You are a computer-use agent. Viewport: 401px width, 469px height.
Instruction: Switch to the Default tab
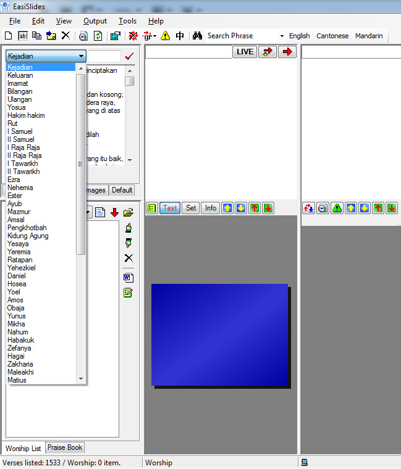122,190
